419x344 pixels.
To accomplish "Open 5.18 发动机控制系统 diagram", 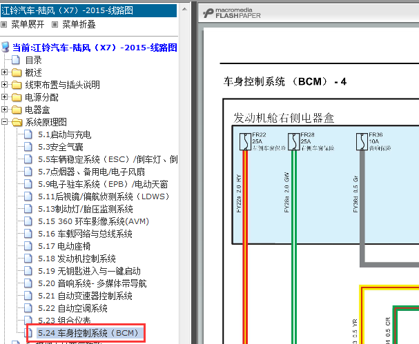I will click(x=77, y=259).
